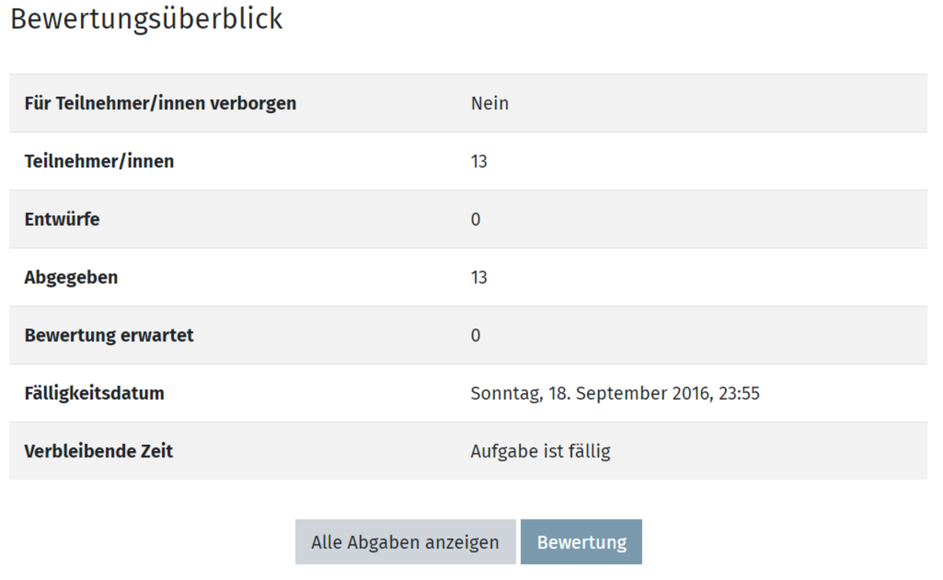
Task: Click the Teilnehmer/innen count 13
Action: click(x=479, y=161)
